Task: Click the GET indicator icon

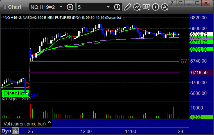Action: pos(146,7)
